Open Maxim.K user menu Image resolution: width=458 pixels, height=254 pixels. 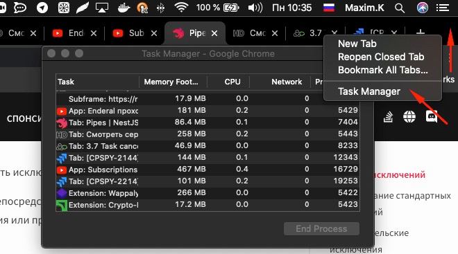tap(364, 8)
